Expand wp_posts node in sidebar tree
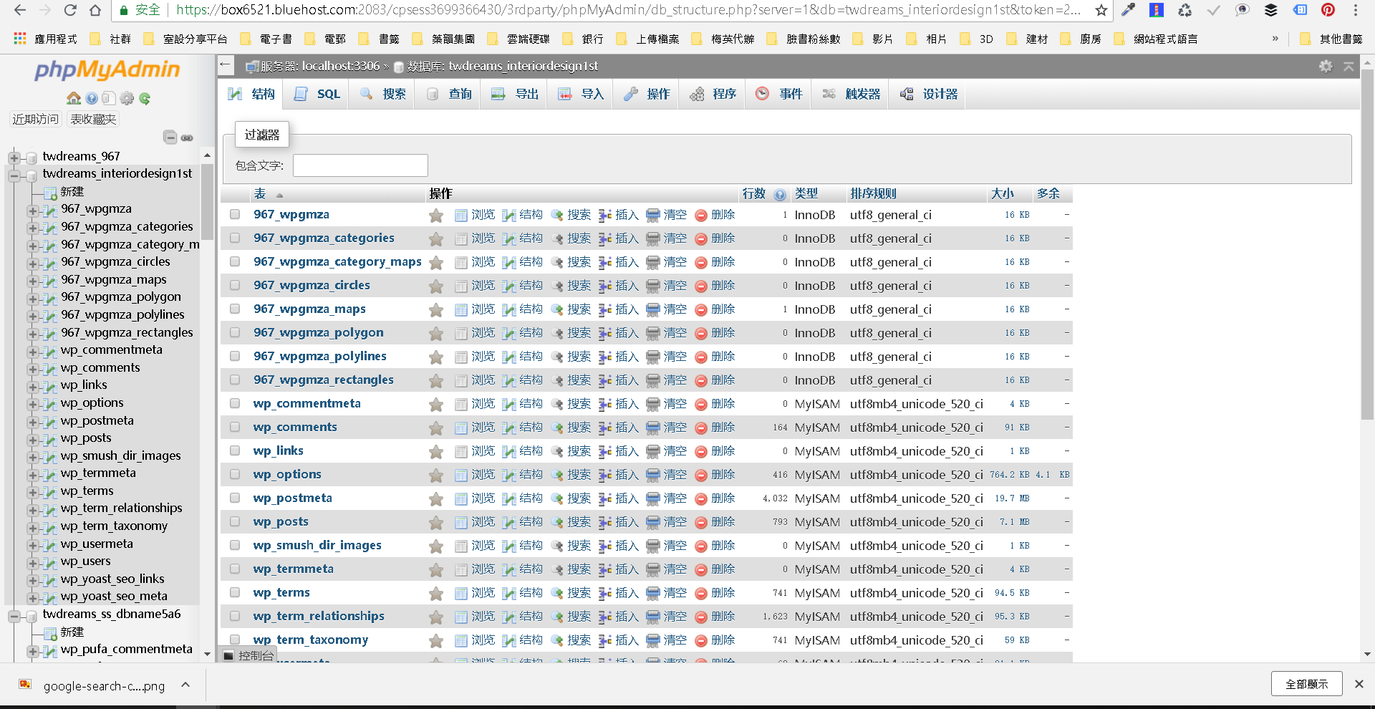The image size is (1375, 709). pyautogui.click(x=32, y=440)
